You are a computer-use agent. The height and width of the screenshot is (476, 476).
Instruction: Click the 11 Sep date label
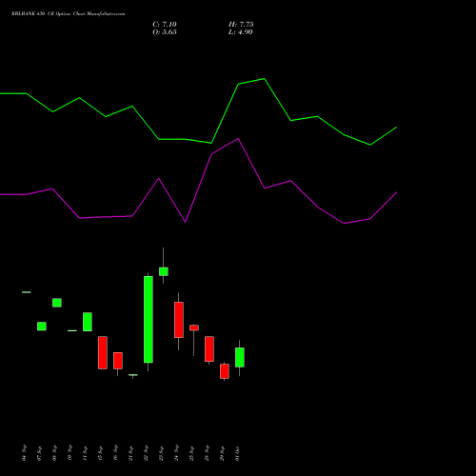(86, 453)
